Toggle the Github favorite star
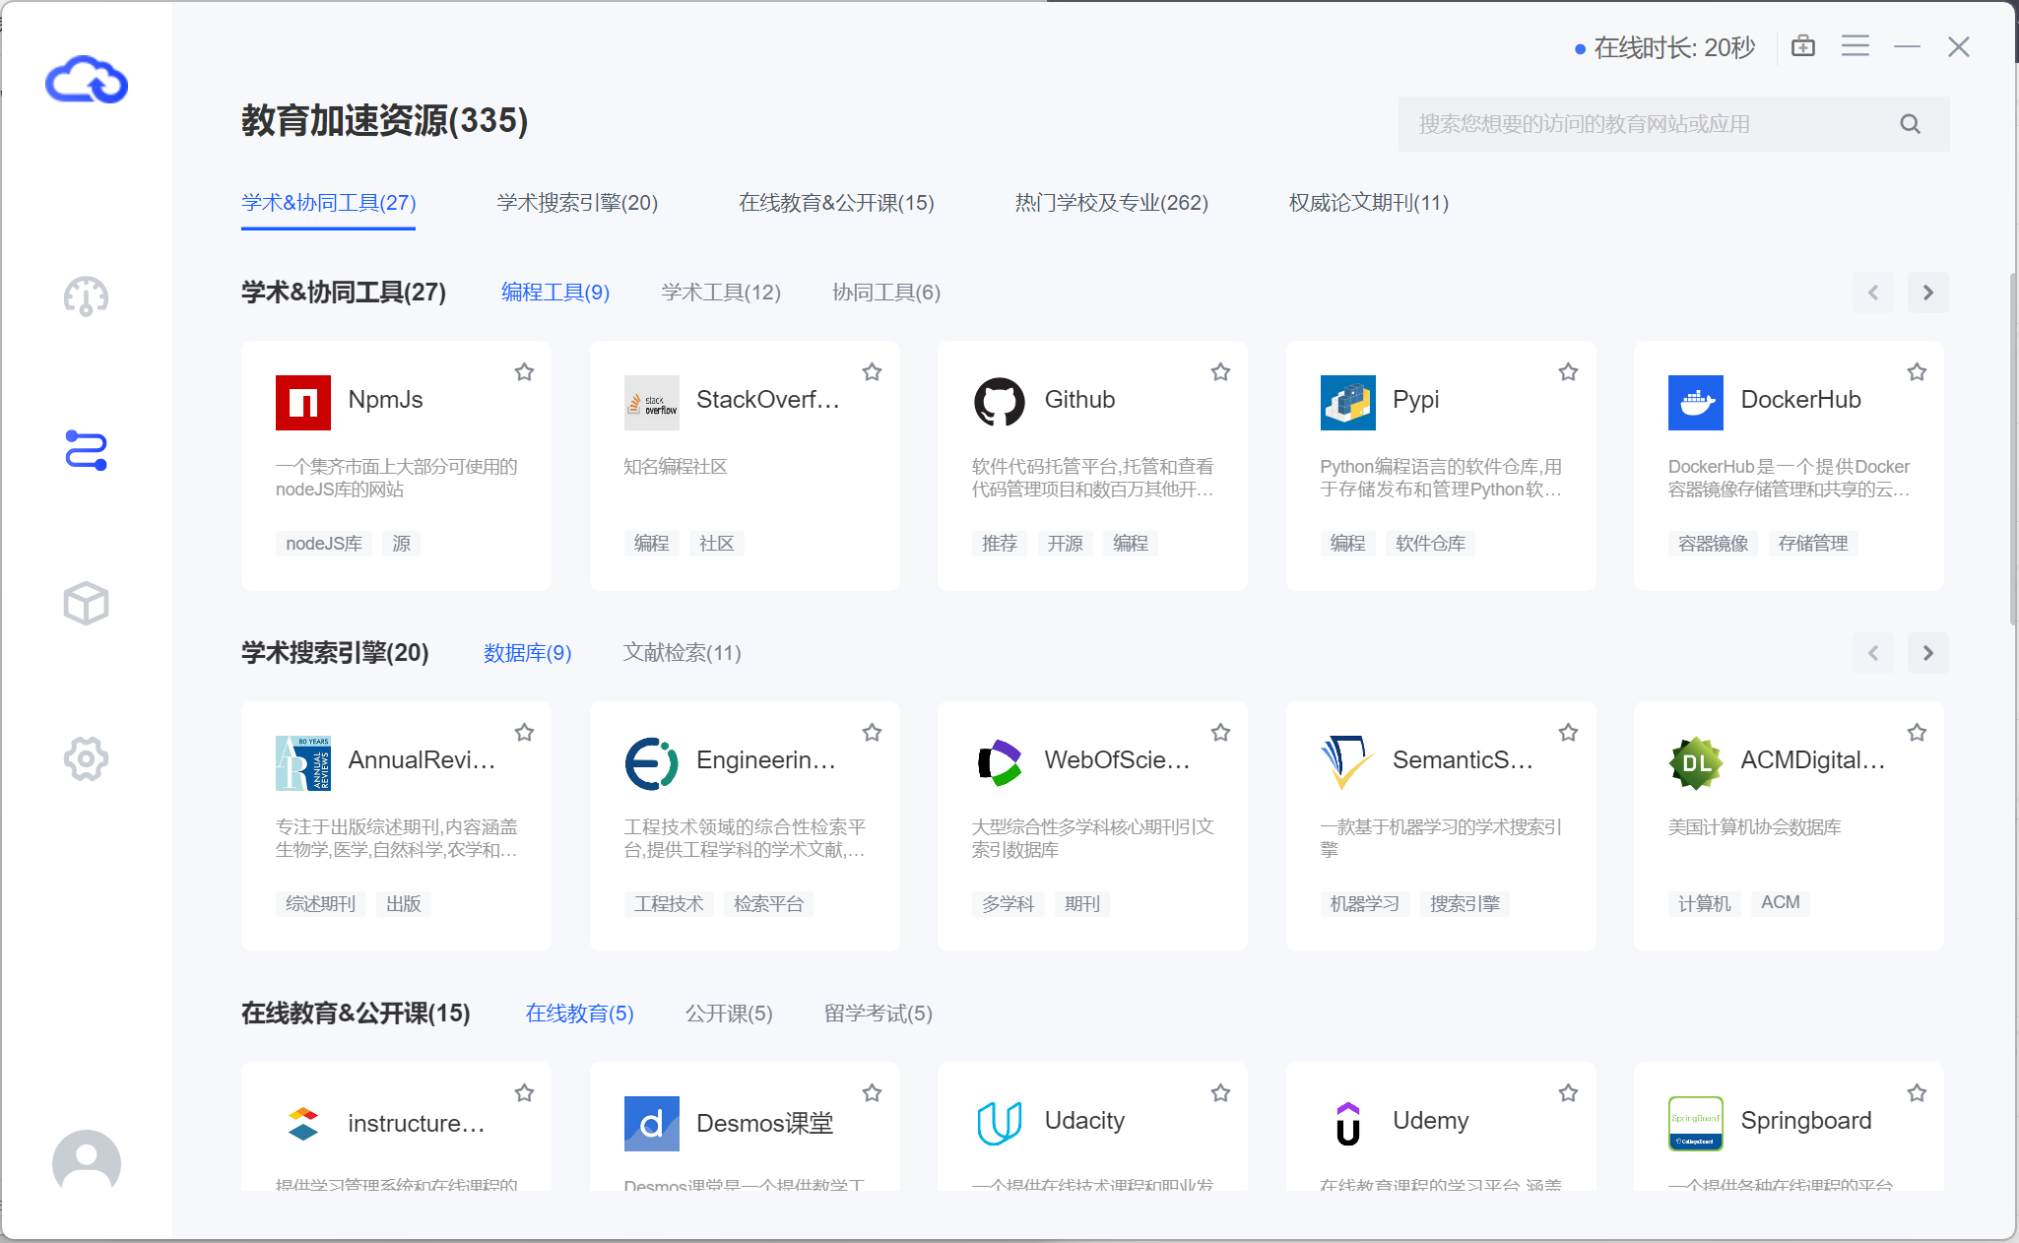The width and height of the screenshot is (2019, 1243). coord(1220,372)
